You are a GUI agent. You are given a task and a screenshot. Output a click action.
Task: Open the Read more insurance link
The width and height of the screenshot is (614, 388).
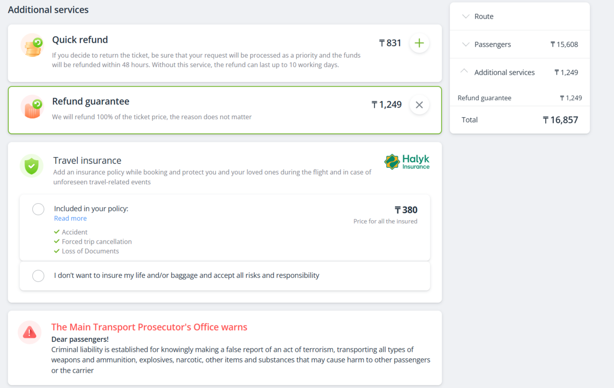(x=71, y=219)
